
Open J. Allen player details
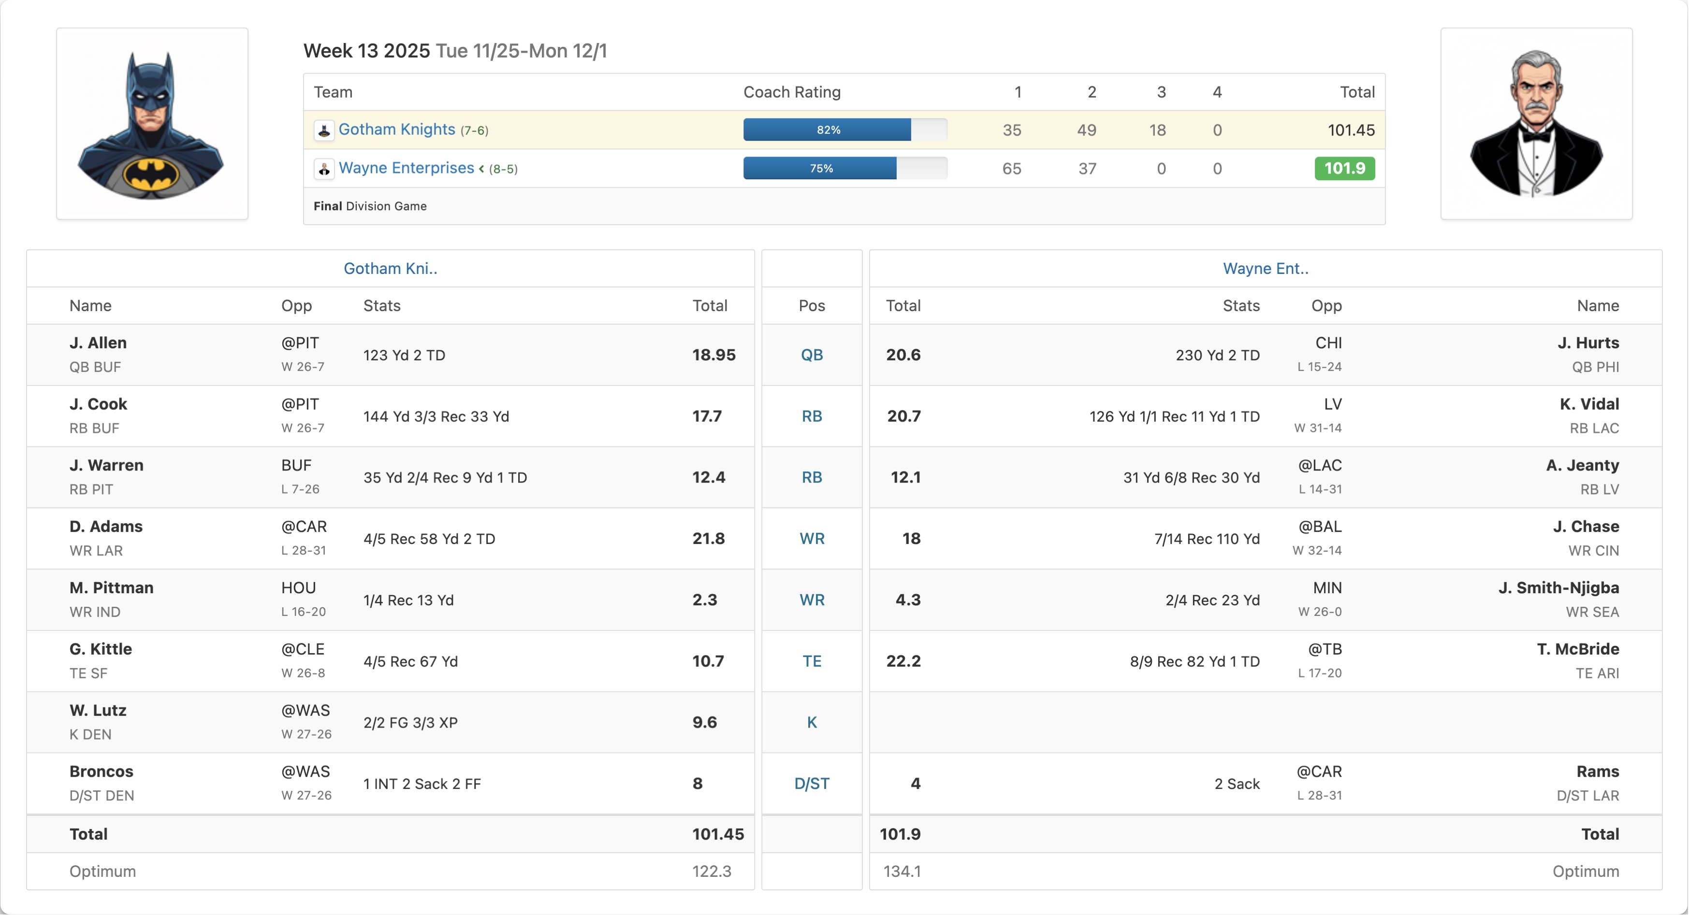[x=98, y=343]
